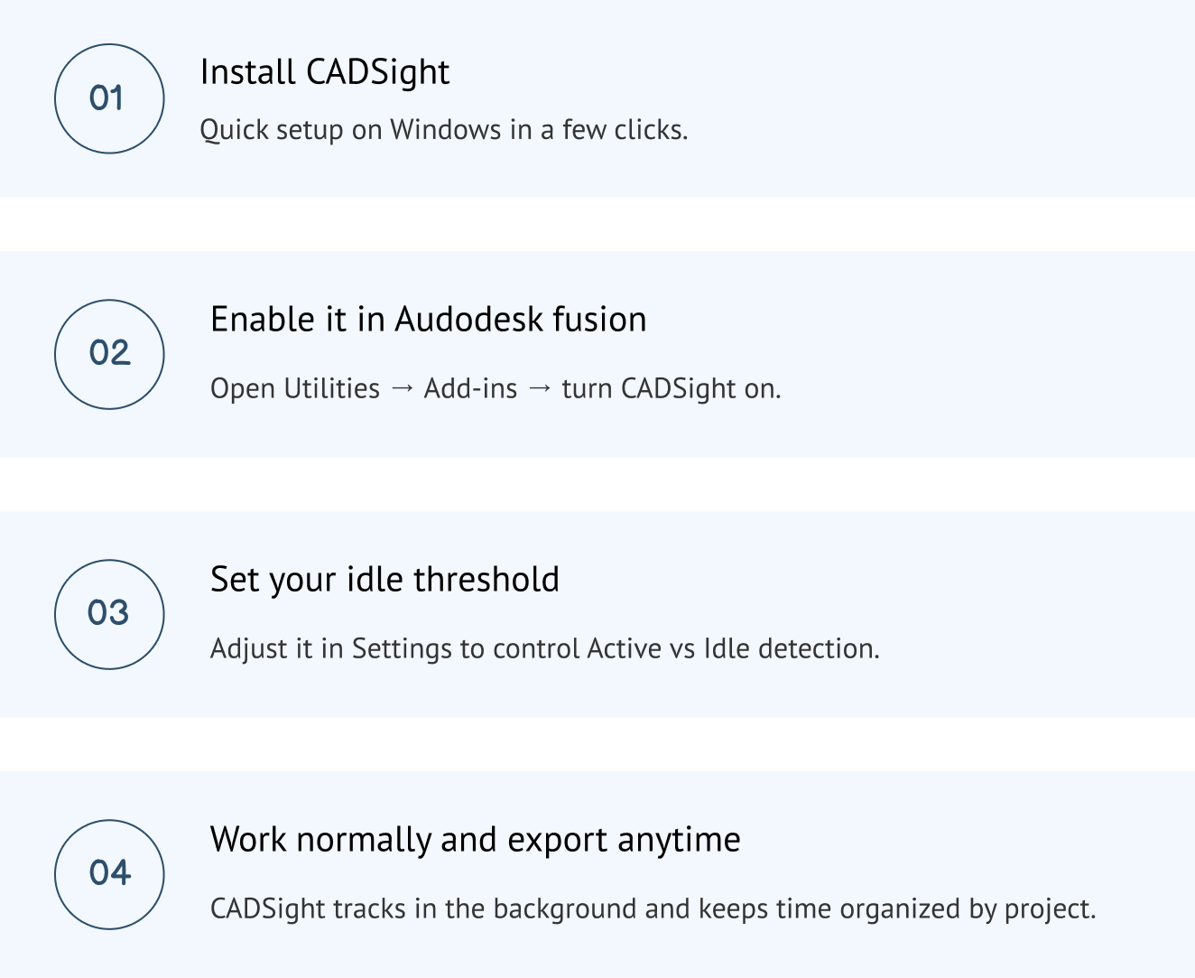The image size is (1195, 978).
Task: Click the black divider below step 02
Action: coord(597,484)
